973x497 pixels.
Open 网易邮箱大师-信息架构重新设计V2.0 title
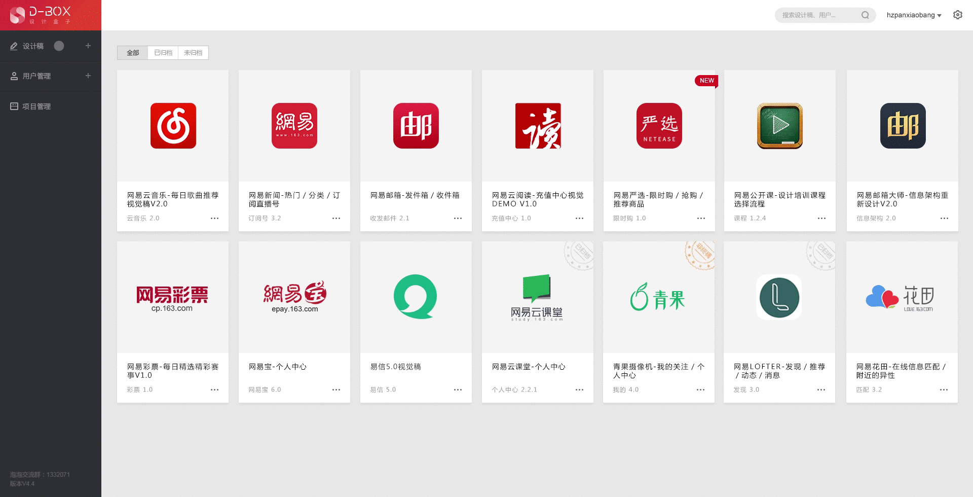(903, 199)
